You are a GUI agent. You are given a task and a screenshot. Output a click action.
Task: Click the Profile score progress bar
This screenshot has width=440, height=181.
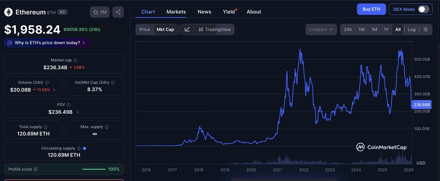94,169
